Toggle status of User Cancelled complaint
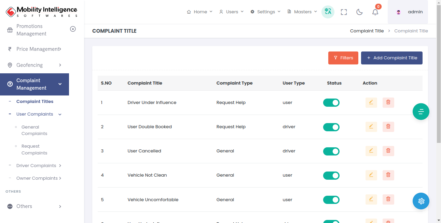 point(331,151)
